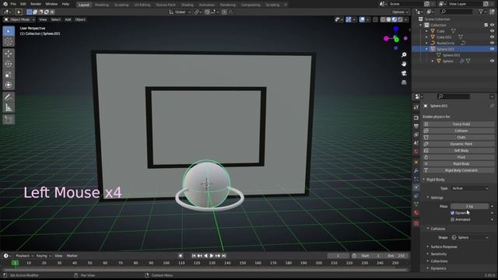Open Global transform orientation dropdown
The image size is (498, 280).
(x=180, y=12)
